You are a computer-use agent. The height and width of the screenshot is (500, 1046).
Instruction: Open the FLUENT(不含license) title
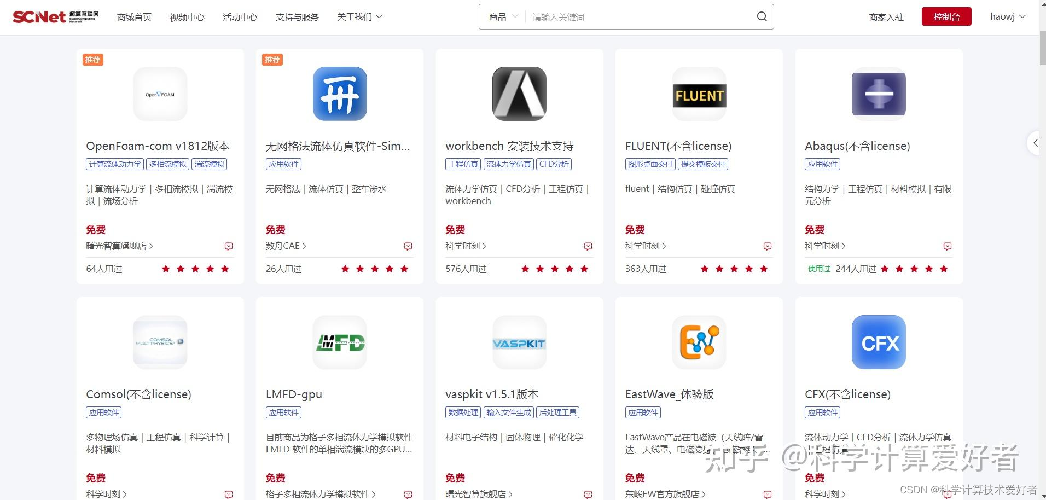(678, 146)
